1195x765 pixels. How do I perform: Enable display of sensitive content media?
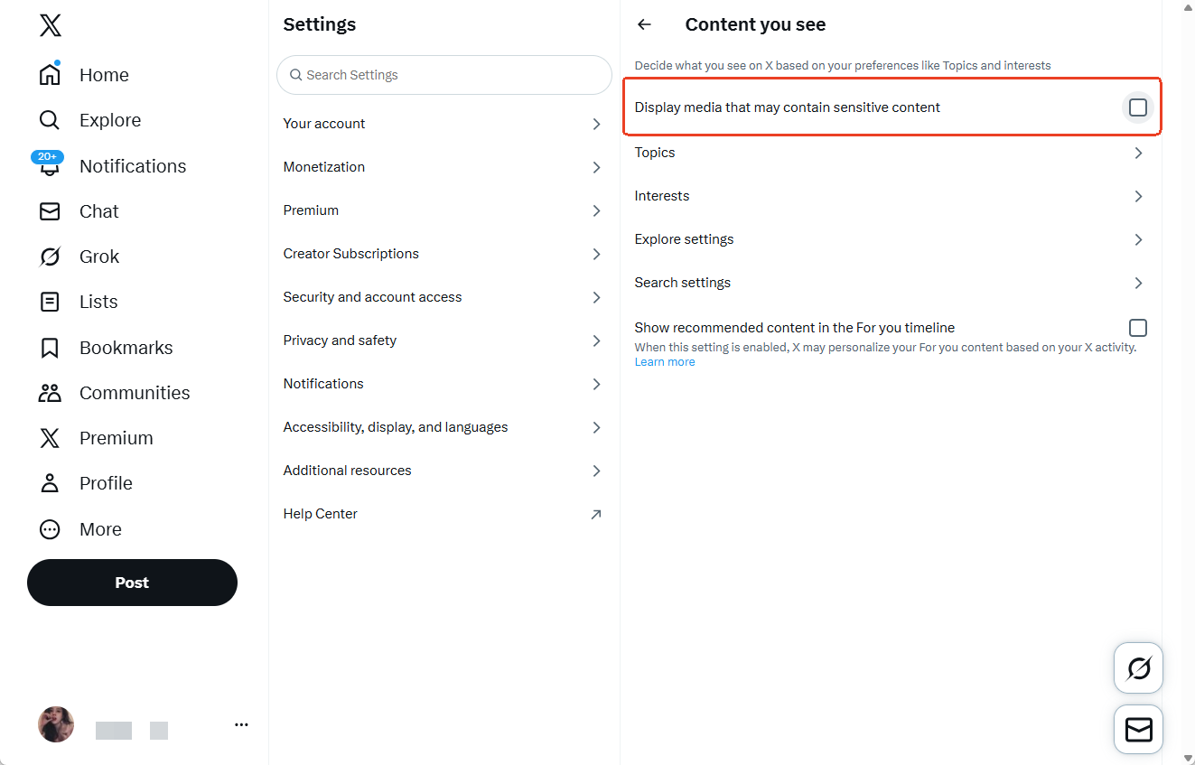pos(1137,107)
